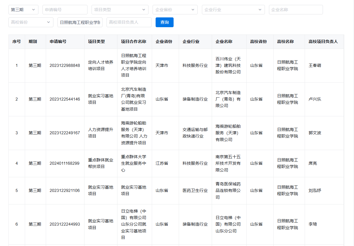Expand the 项目类型 dropdown

pos(120,10)
